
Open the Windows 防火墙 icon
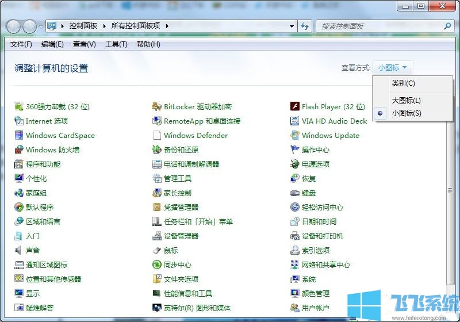[x=19, y=150]
